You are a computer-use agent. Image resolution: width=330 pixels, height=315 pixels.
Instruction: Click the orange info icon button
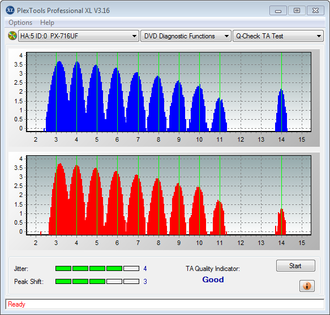pyautogui.click(x=307, y=286)
